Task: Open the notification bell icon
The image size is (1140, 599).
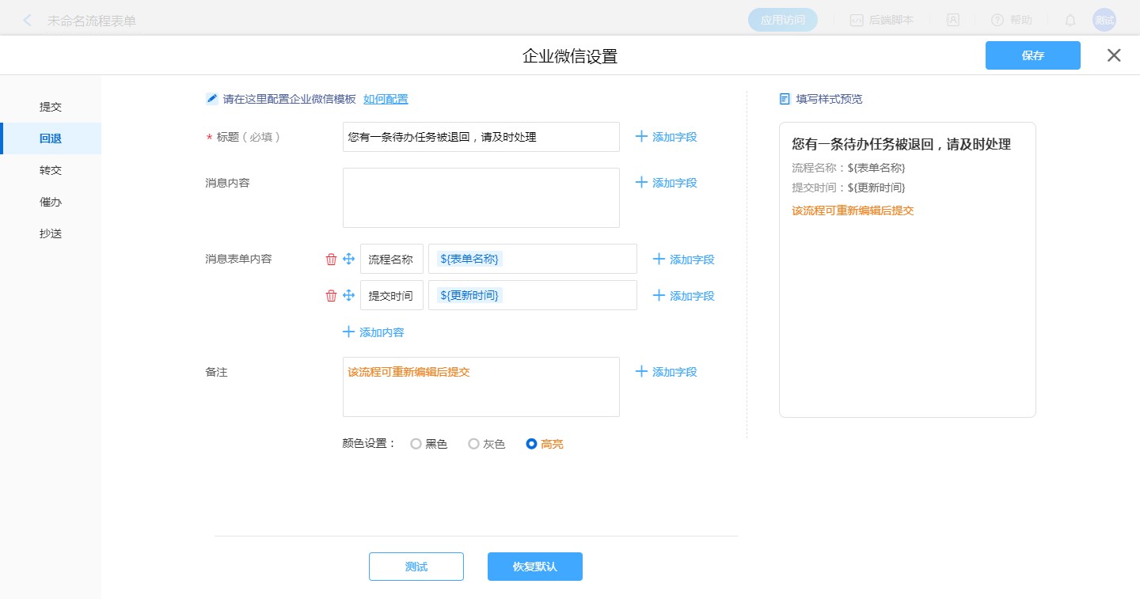Action: click(x=1070, y=21)
